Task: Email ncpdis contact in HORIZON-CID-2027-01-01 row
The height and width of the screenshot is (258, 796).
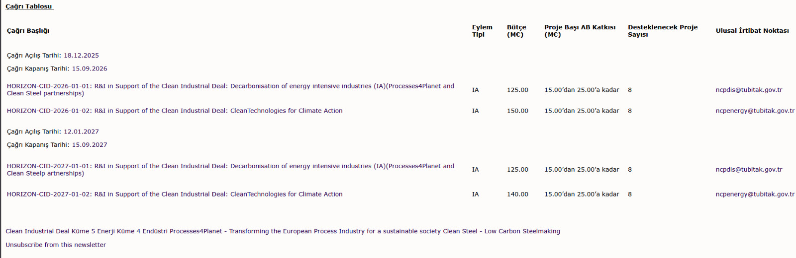Action: click(x=749, y=170)
